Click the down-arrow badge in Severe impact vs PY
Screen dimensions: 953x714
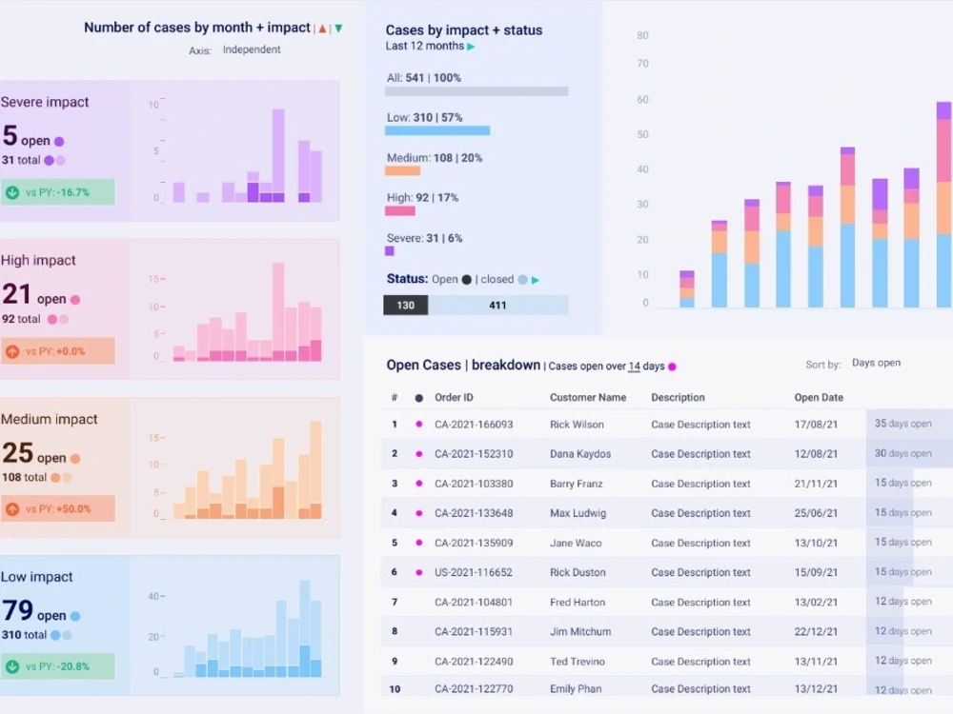[x=12, y=190]
